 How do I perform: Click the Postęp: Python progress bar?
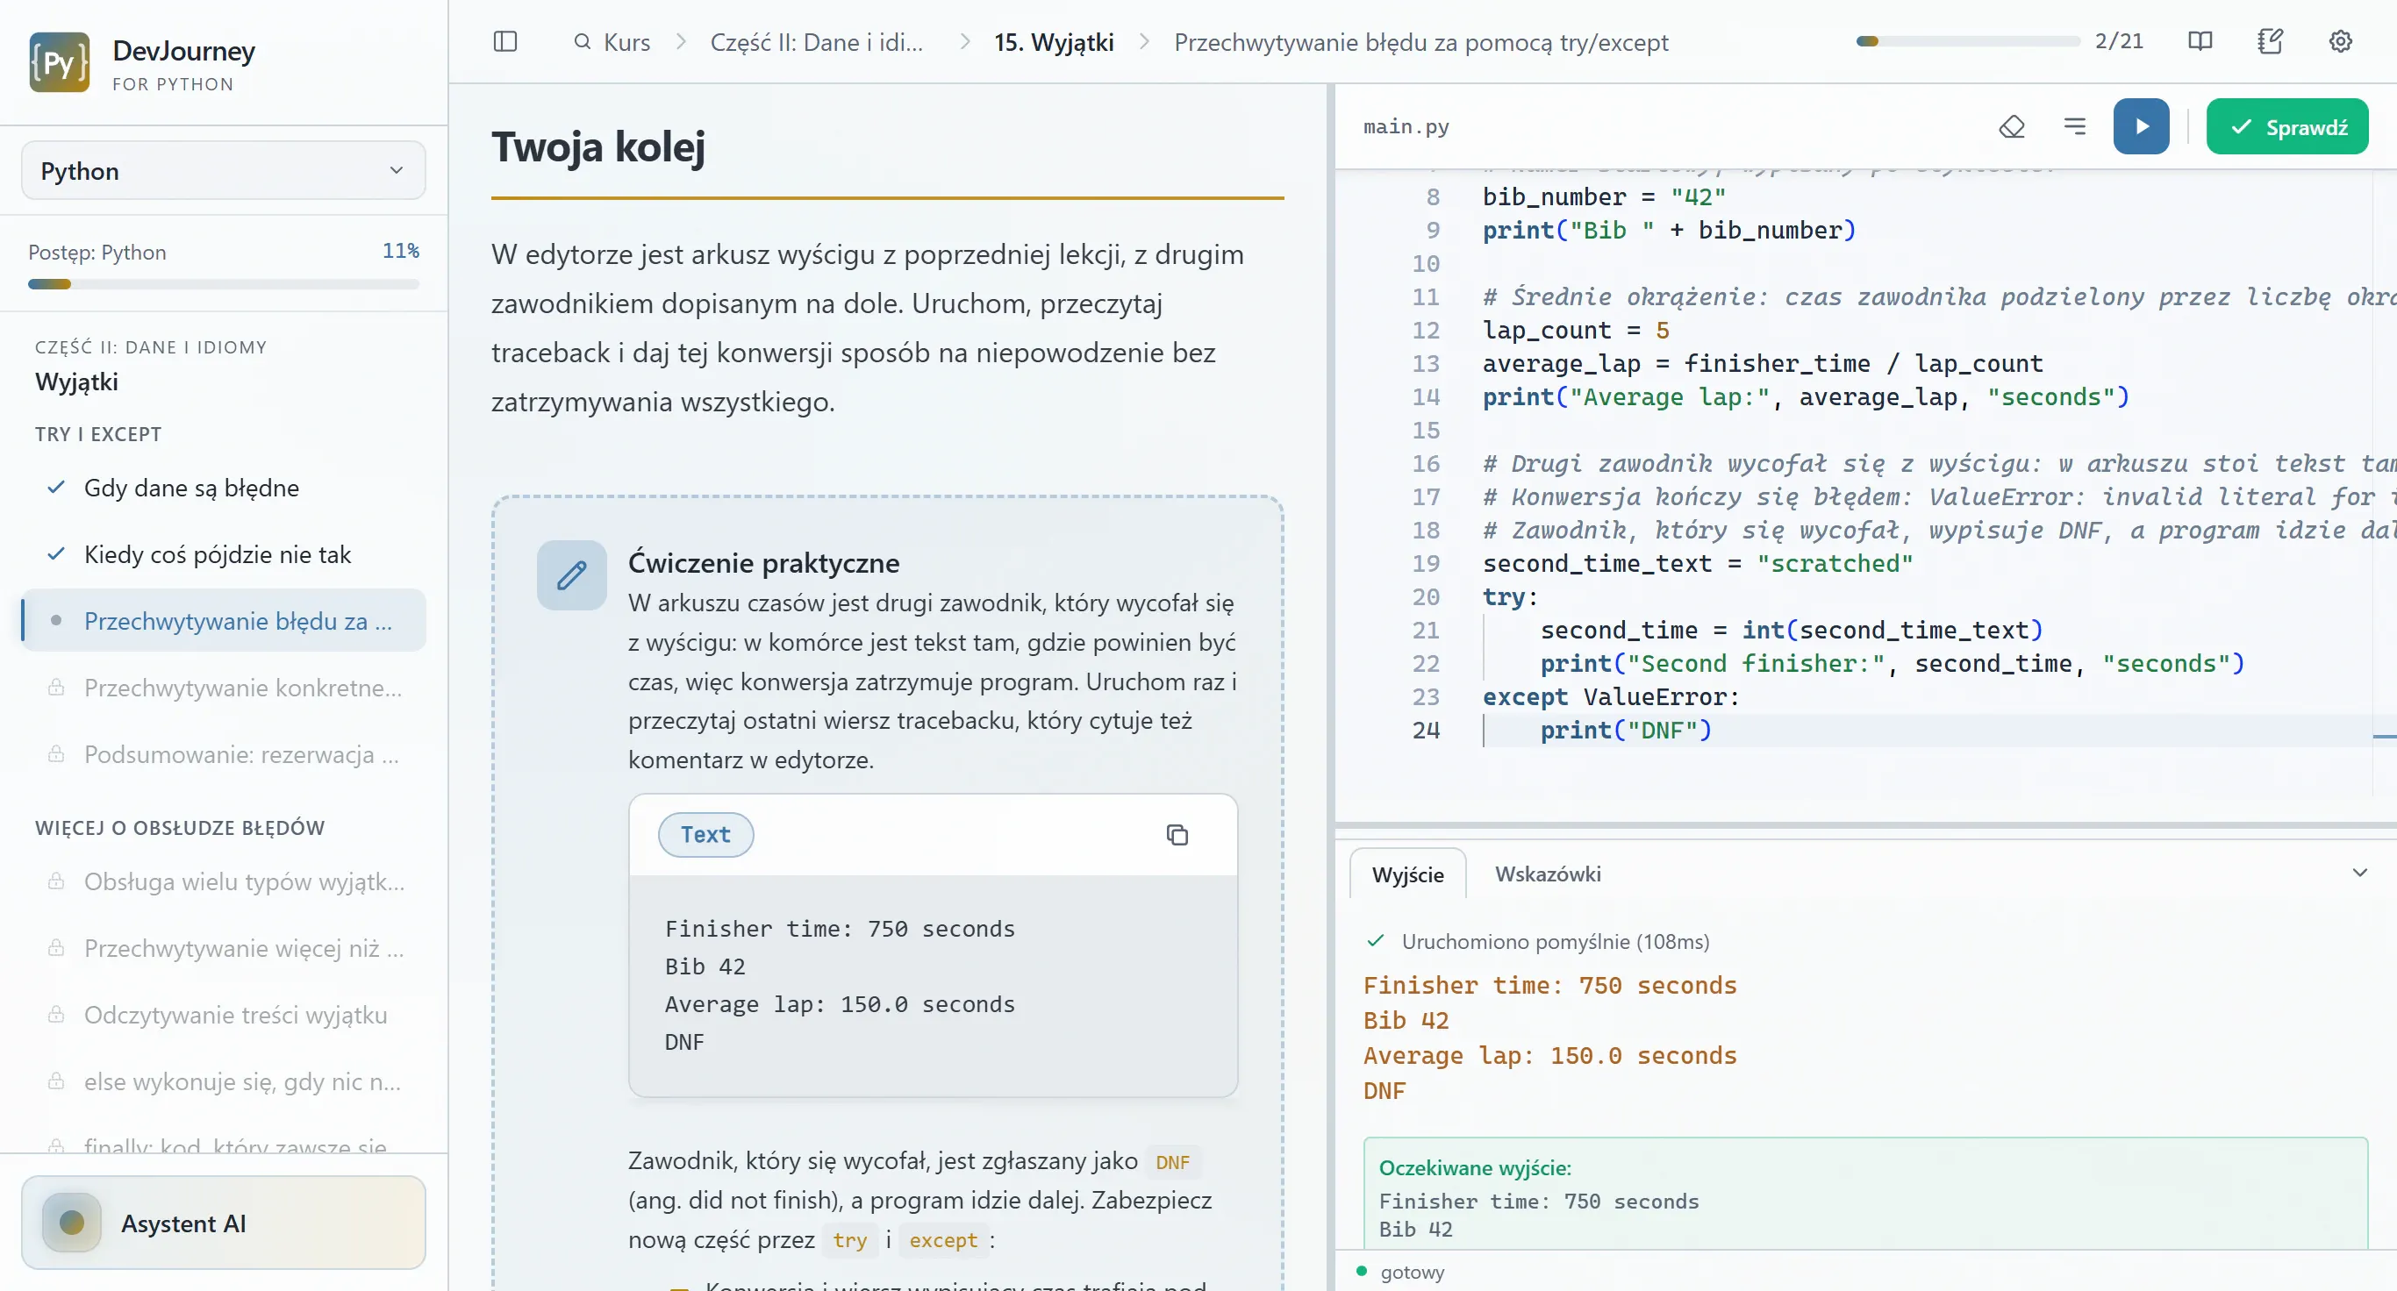tap(224, 283)
